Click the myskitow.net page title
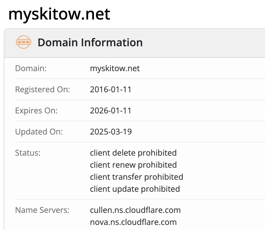This screenshot has height=230, width=265. click(59, 14)
